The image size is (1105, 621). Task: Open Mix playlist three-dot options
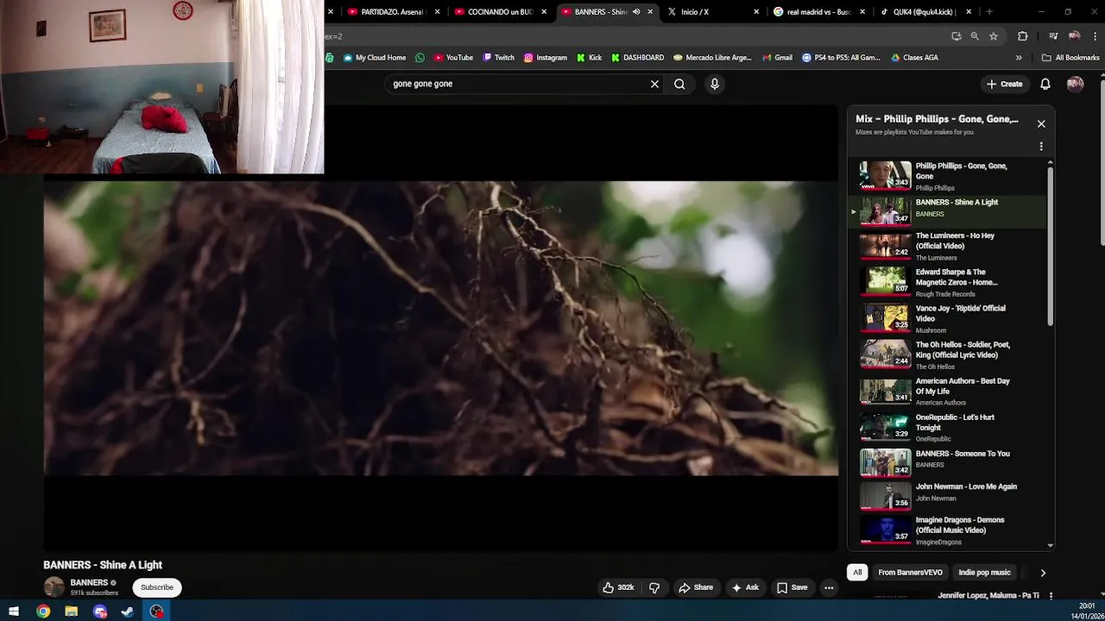[1041, 147]
